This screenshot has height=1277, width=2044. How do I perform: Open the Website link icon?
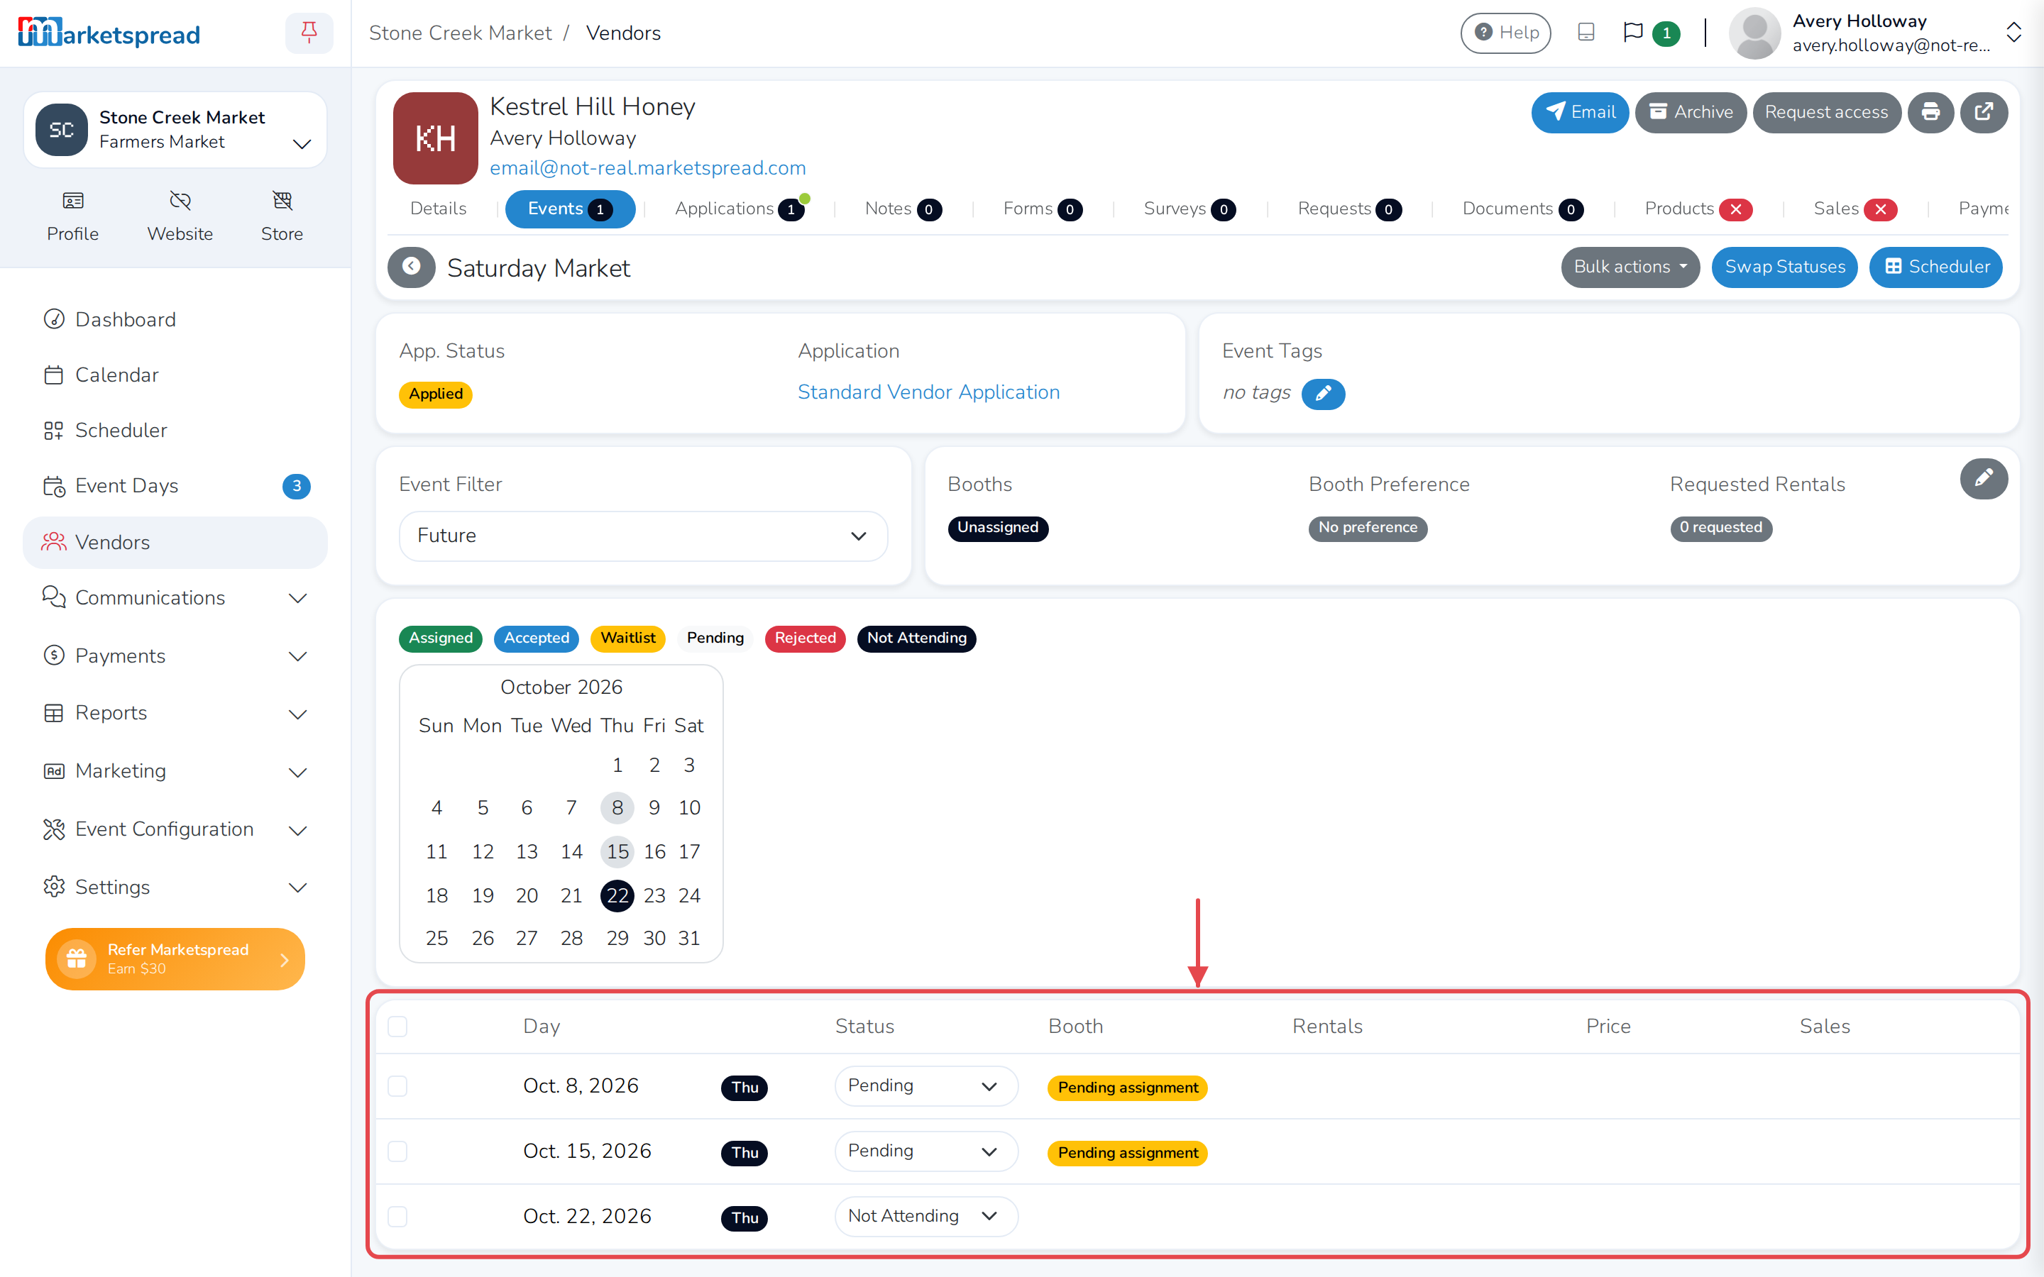click(x=180, y=217)
